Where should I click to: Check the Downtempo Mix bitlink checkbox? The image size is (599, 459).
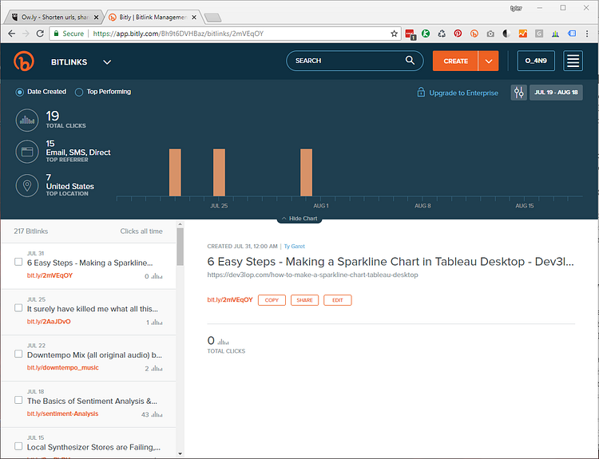tap(18, 354)
